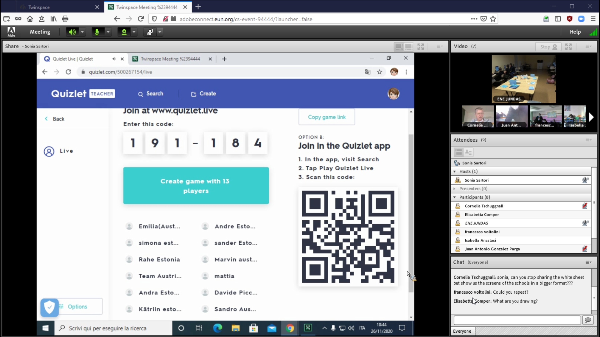This screenshot has height=337, width=600.
Task: Select ENE JUNDAS main video feed
Action: tap(524, 79)
